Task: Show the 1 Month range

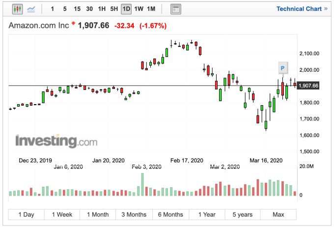Action: (x=98, y=214)
